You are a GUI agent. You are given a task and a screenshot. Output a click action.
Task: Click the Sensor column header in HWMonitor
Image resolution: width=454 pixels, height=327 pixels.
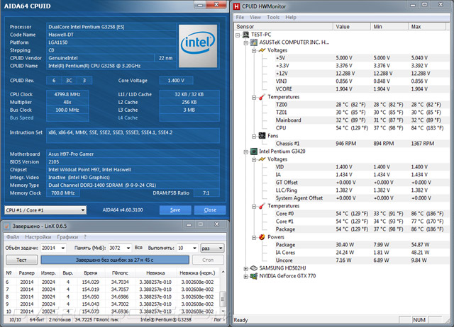pyautogui.click(x=284, y=27)
